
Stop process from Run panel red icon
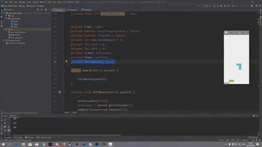point(5,123)
